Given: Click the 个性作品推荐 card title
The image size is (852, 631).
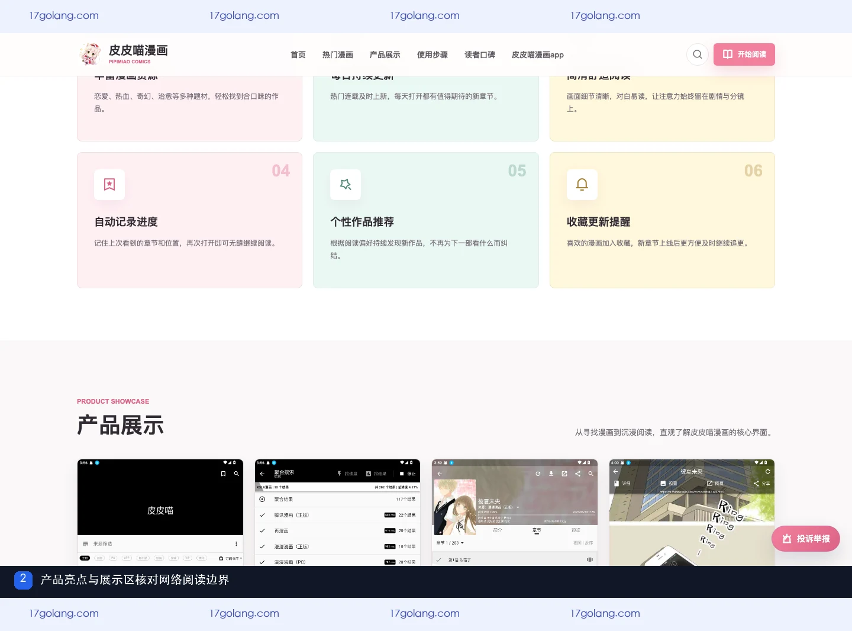Looking at the screenshot, I should point(362,222).
